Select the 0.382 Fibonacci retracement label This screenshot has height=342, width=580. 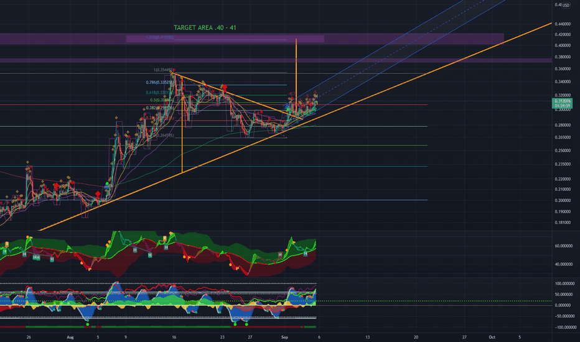(159, 108)
